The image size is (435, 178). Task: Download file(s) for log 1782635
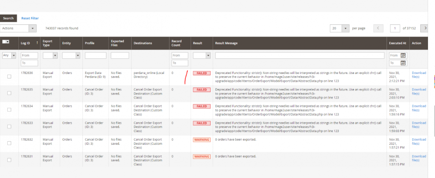pyautogui.click(x=419, y=91)
